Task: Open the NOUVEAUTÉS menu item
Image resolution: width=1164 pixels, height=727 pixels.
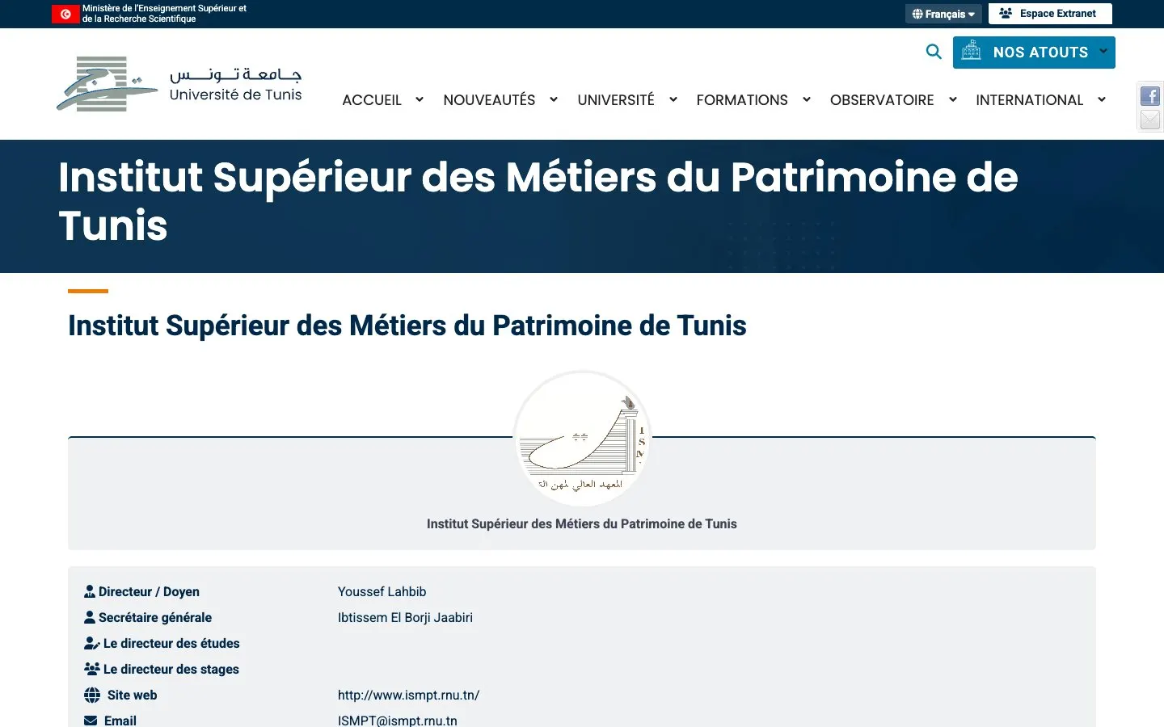Action: (x=489, y=100)
